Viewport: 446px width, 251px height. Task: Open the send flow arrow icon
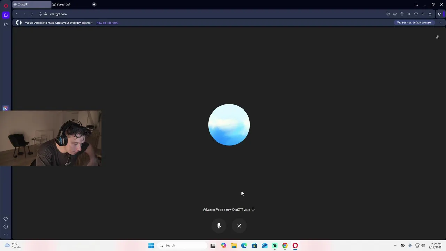coord(409,14)
